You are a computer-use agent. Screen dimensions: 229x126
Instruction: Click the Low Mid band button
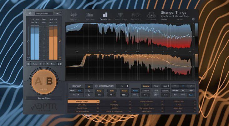pos(175,91)
